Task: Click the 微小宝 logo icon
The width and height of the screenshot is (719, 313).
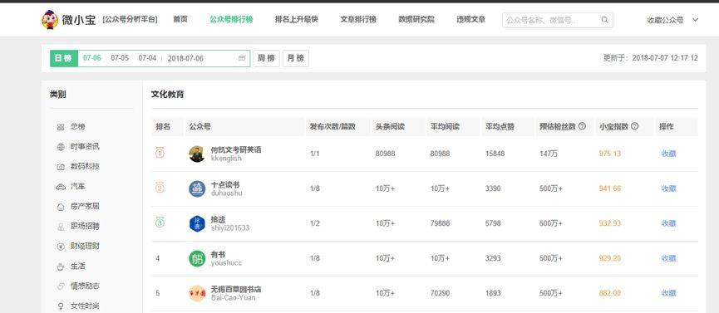Action: [50, 20]
